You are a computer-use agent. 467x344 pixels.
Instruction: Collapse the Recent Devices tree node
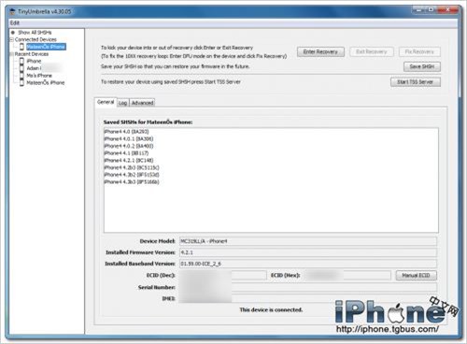pyautogui.click(x=12, y=54)
